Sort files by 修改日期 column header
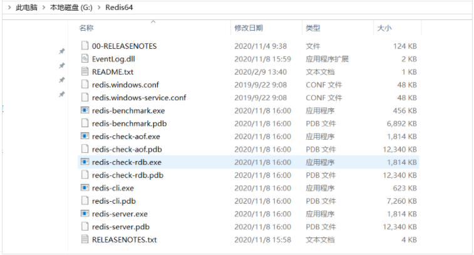The height and width of the screenshot is (255, 474). coord(249,28)
